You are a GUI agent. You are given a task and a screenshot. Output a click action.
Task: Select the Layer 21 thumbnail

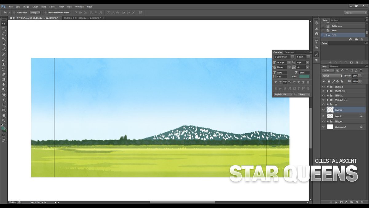pyautogui.click(x=330, y=116)
